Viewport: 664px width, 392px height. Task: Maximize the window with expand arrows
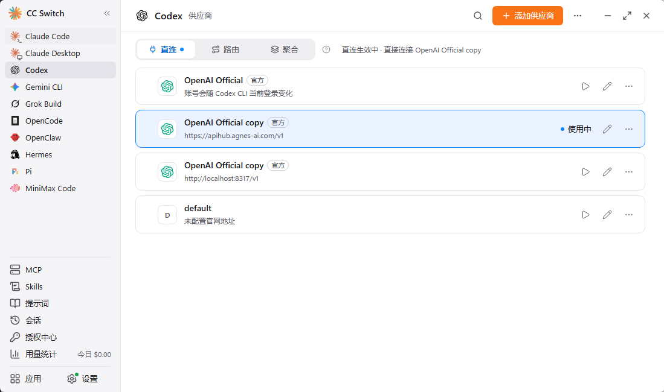coord(627,16)
